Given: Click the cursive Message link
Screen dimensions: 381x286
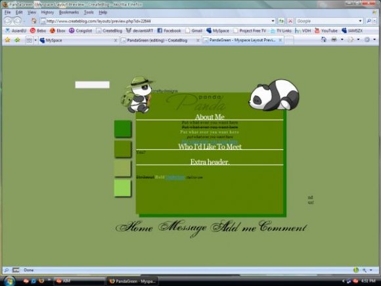Looking at the screenshot, I should [182, 228].
